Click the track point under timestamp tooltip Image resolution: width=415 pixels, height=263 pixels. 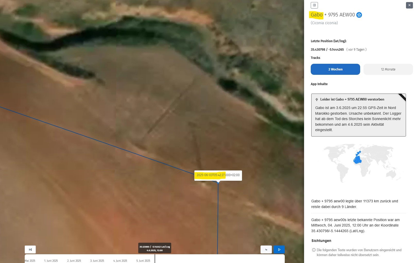click(x=218, y=183)
